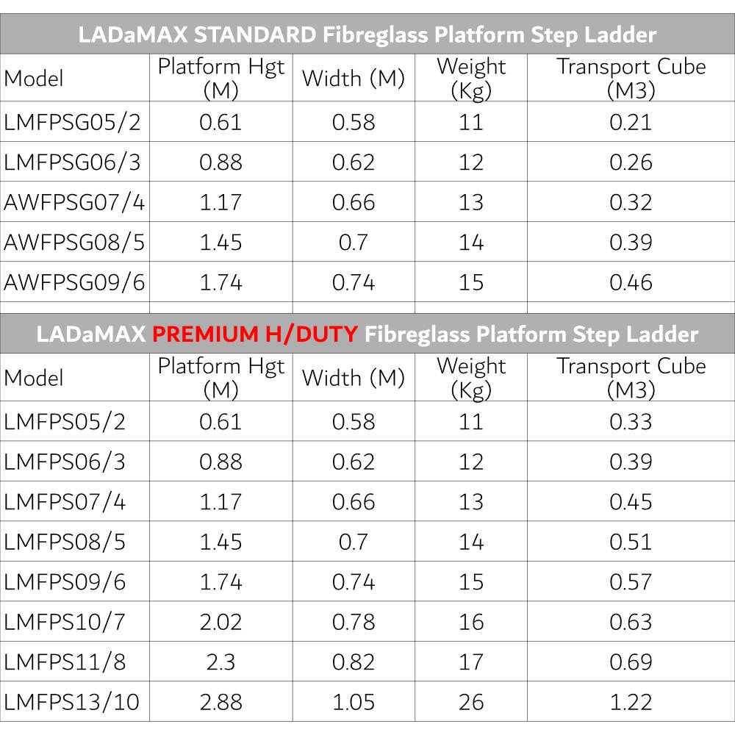Click model cell AWFPSG09/6
735x735 pixels.
(x=74, y=282)
